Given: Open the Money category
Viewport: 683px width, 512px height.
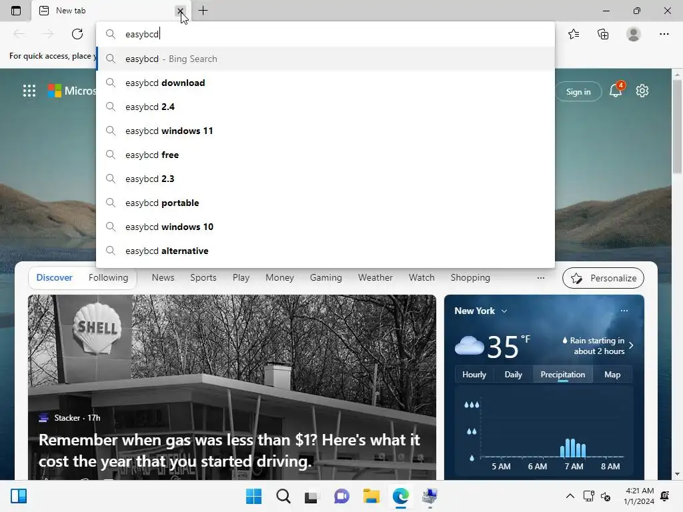Looking at the screenshot, I should [279, 278].
